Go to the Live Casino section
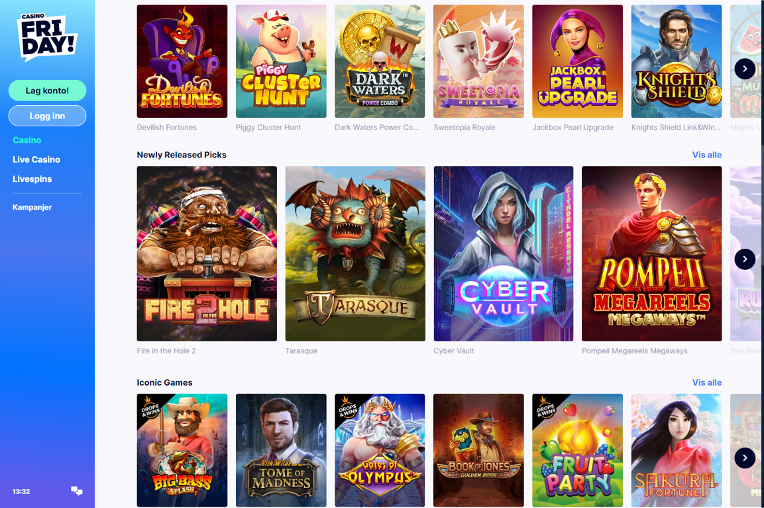 point(36,159)
